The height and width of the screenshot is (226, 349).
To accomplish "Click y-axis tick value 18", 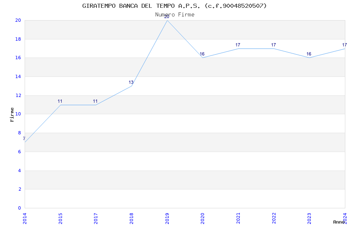I will point(18,39).
